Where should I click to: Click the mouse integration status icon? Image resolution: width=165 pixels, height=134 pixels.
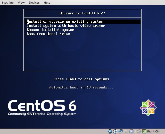pyautogui.click(x=139, y=131)
